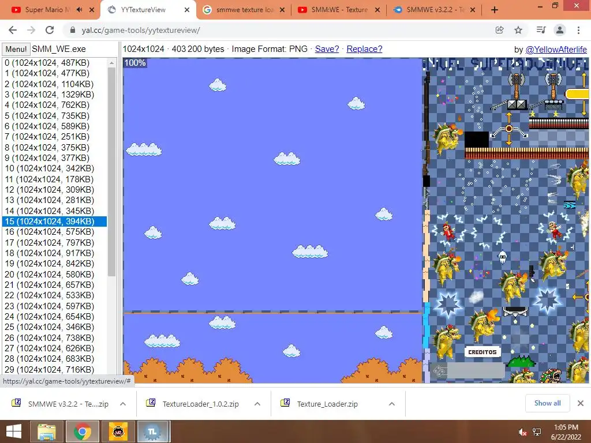Close the SMMWE v3.2.2 tab
This screenshot has width=591, height=443.
click(x=473, y=10)
